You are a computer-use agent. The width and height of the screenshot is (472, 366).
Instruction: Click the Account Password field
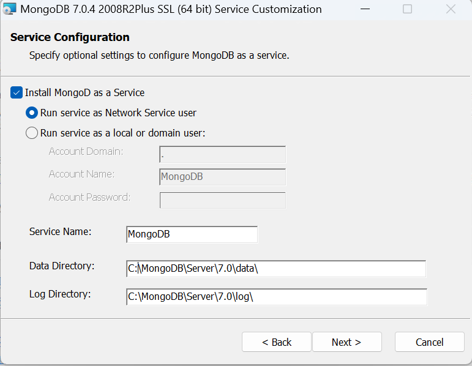[x=222, y=201]
